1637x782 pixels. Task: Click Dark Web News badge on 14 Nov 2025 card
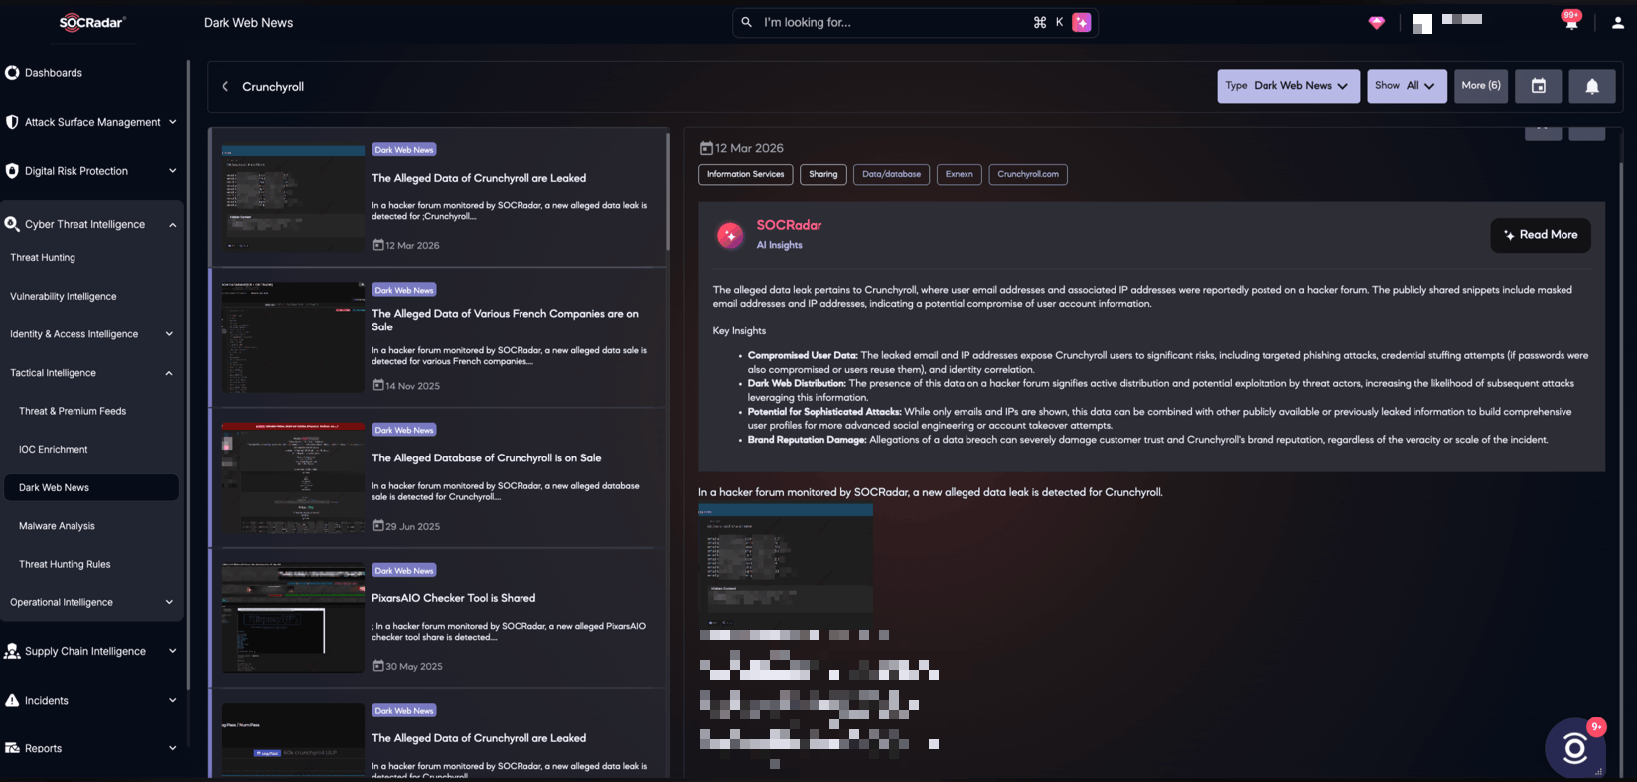[404, 290]
